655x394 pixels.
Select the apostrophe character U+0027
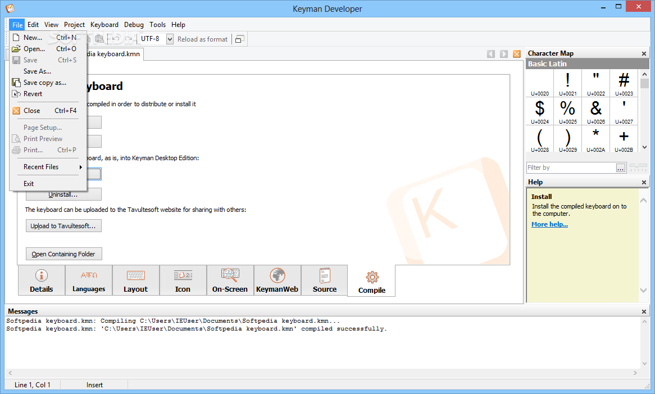pyautogui.click(x=624, y=111)
